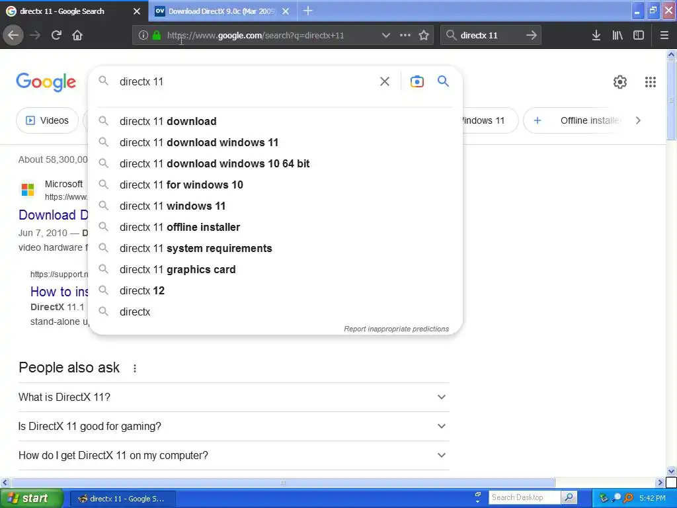677x508 pixels.
Task: Select the taskbar directx 11 Google window
Action: click(x=122, y=499)
